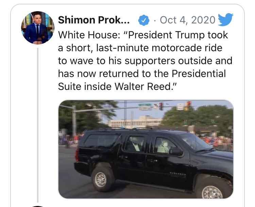
Task: Click the 'Suburban' badge on the SUV door
Action: pos(178,173)
